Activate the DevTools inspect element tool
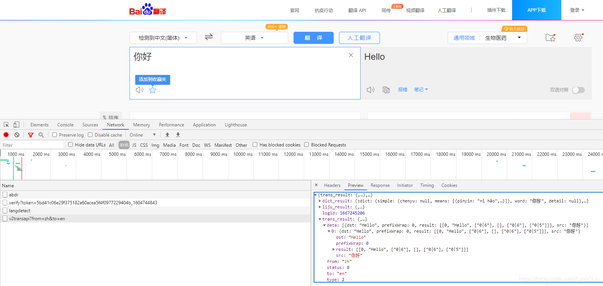Viewport: 603px width, 286px height. [x=6, y=124]
